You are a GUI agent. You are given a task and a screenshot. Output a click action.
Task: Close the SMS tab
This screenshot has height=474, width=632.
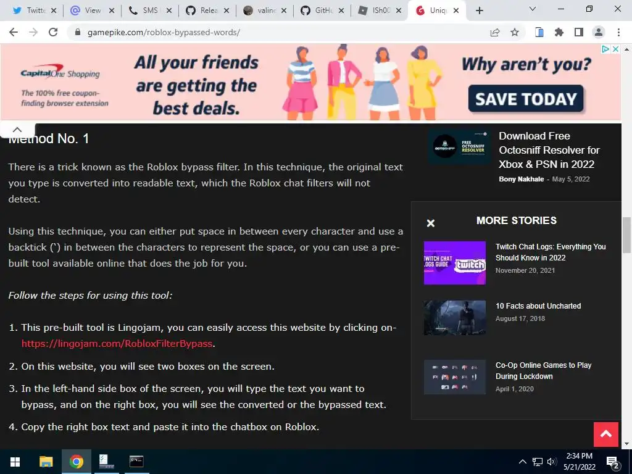pos(169,10)
